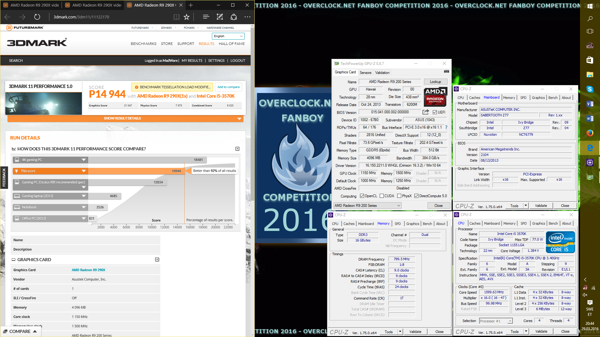The width and height of the screenshot is (600, 337).
Task: Open the Edge Hub icon
Action: click(x=206, y=17)
